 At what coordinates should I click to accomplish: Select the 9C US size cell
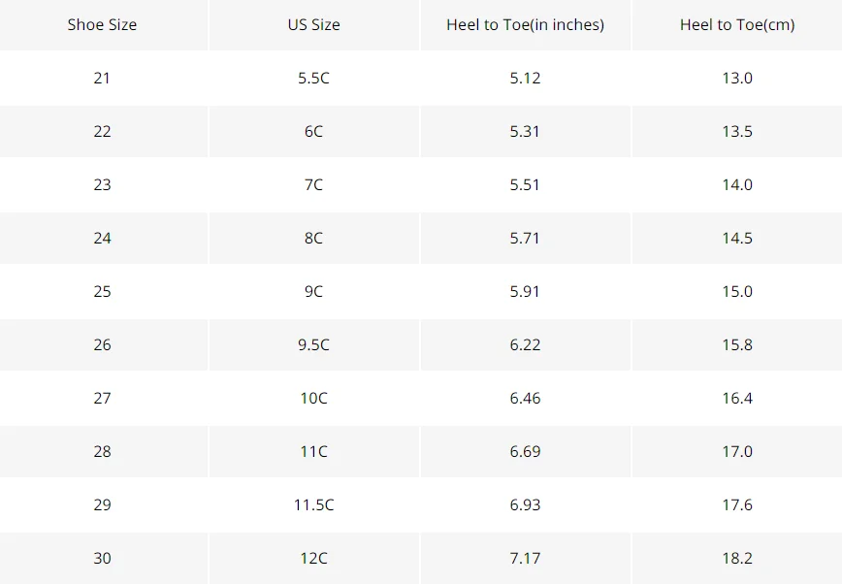[313, 291]
